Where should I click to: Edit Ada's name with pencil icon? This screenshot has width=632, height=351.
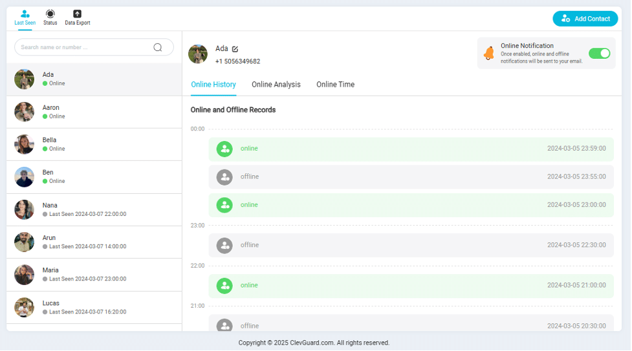235,49
